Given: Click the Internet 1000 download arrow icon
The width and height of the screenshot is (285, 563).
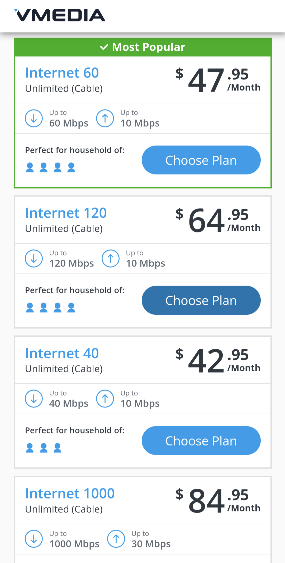Looking at the screenshot, I should (x=34, y=539).
